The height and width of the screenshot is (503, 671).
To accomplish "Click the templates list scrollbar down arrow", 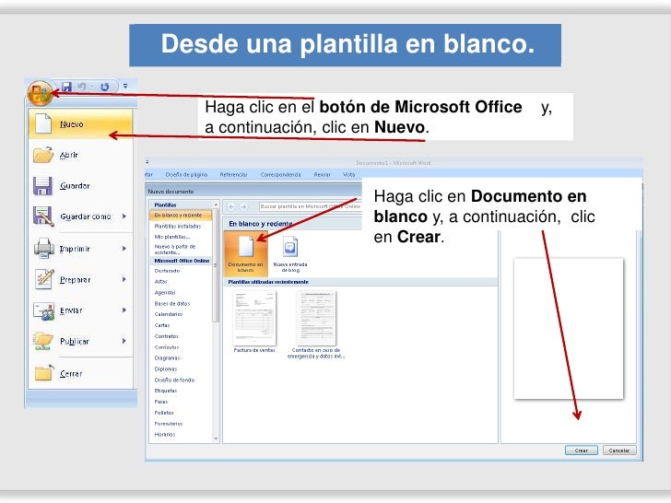I will click(x=216, y=439).
